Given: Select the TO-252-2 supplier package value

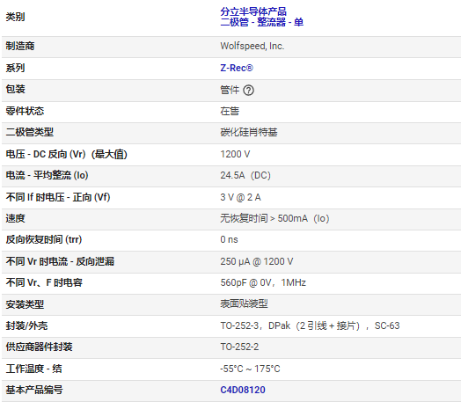Looking at the screenshot, I should [x=239, y=347].
